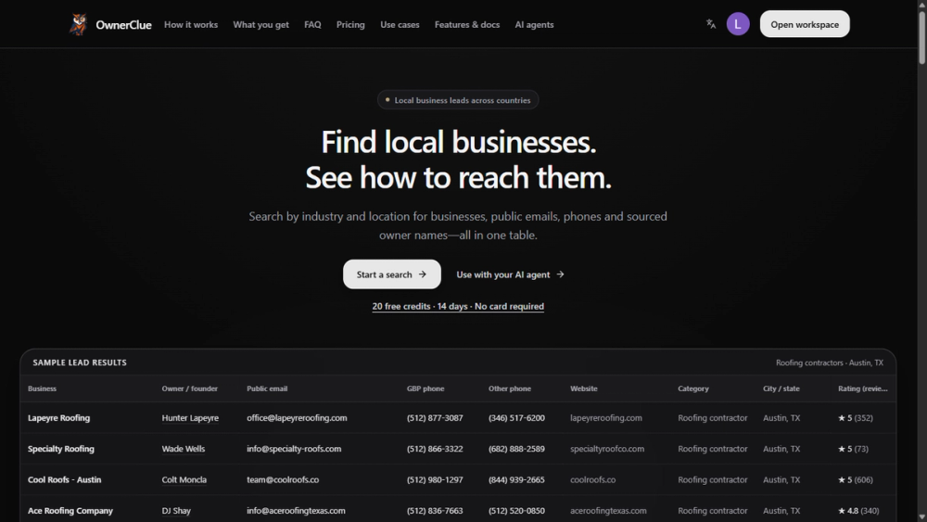Click email info@aceroofingtexas.com

(x=296, y=510)
